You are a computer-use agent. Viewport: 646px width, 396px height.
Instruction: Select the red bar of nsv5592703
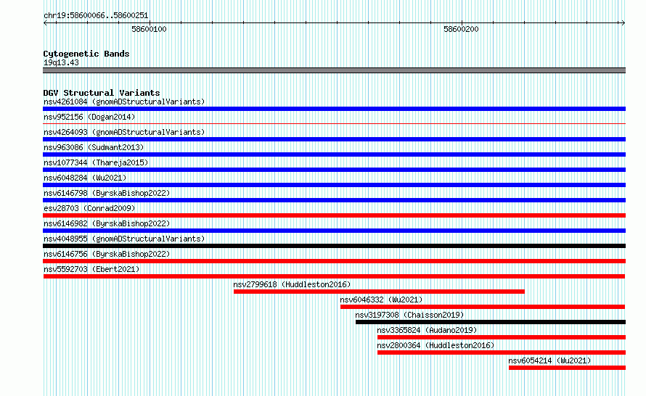coord(334,276)
